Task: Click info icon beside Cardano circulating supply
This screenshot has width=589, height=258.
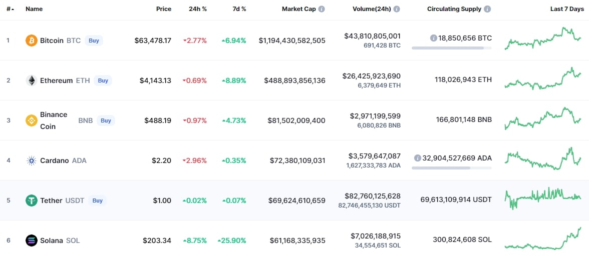Action: (417, 158)
